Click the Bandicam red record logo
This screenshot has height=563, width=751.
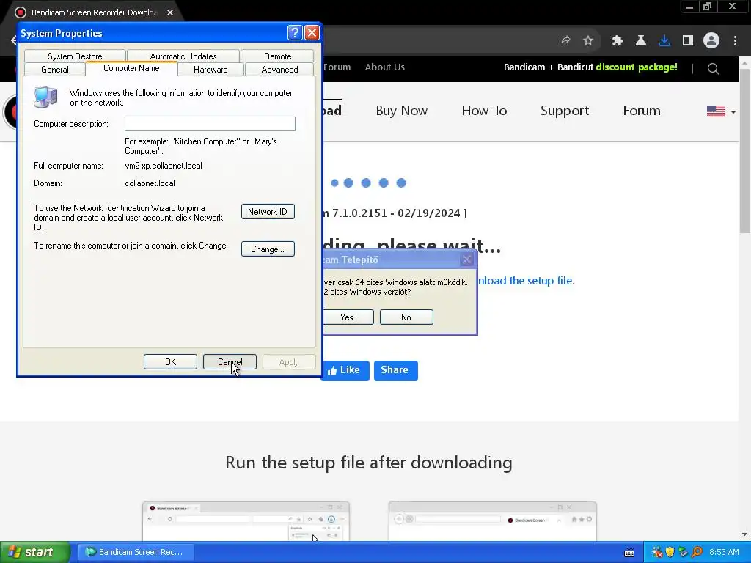click(x=10, y=112)
